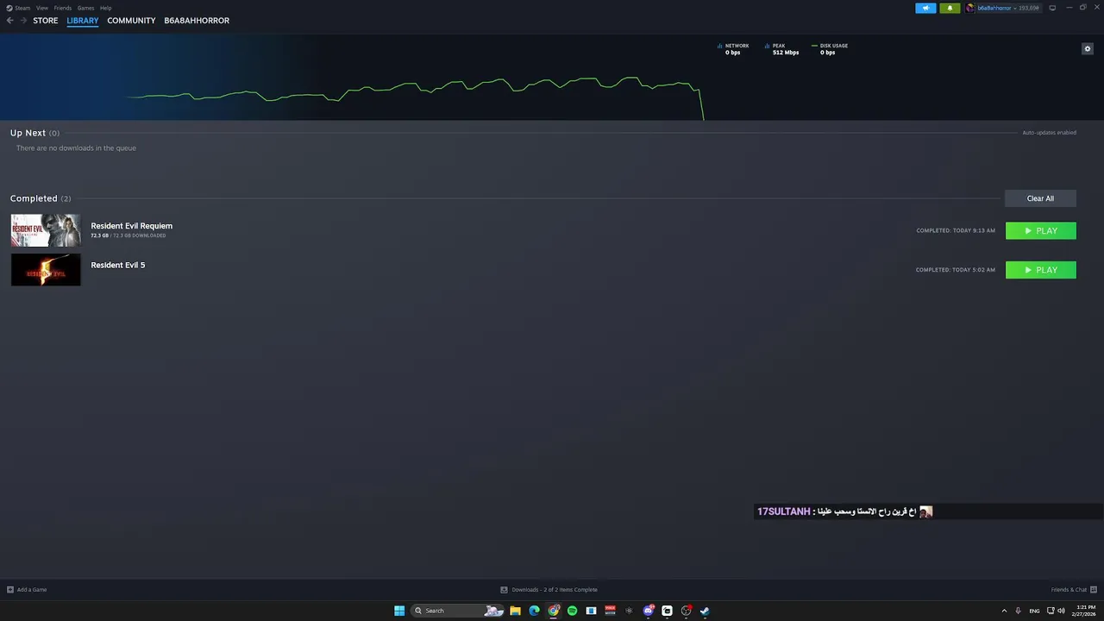
Task: Select the Resident Evil Requiem title
Action: click(131, 226)
